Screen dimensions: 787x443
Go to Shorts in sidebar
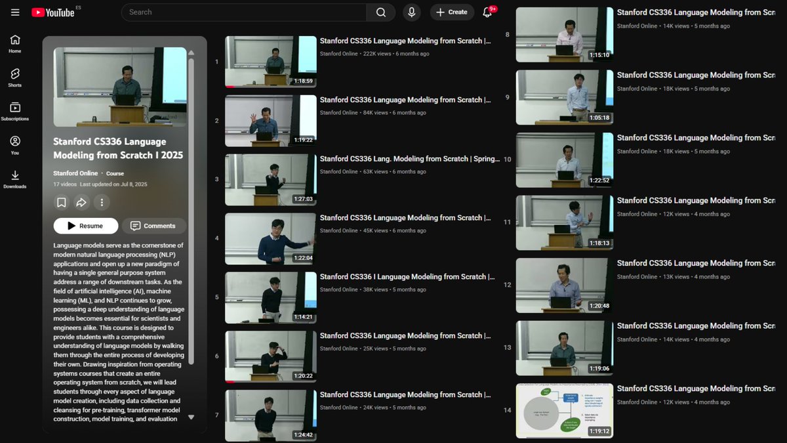[15, 77]
